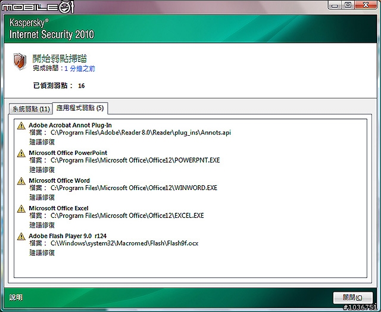Select the Adobe Flash Player 9.0 r124 title
This screenshot has height=312, width=381.
click(67, 236)
